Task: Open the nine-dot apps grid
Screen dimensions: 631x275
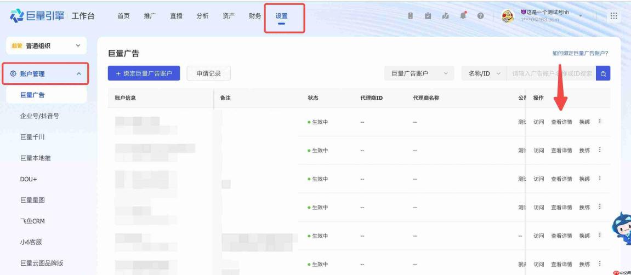Action: click(x=613, y=16)
